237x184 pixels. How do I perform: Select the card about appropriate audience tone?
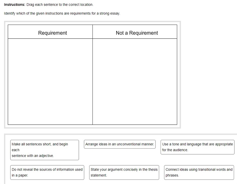tap(198, 147)
